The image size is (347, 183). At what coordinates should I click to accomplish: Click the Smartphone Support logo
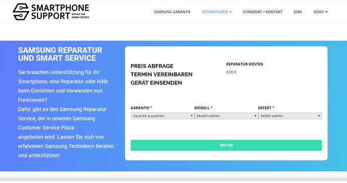click(51, 12)
